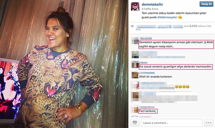This screenshot has height=128, width=215.
Task: Open the three-dots more options button
Action: [x=209, y=123]
